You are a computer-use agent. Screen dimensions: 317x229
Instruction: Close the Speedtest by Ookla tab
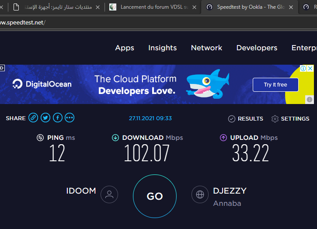coord(291,7)
